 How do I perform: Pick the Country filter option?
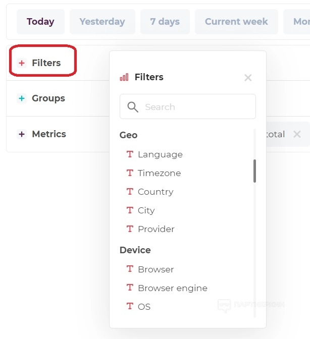pos(156,192)
